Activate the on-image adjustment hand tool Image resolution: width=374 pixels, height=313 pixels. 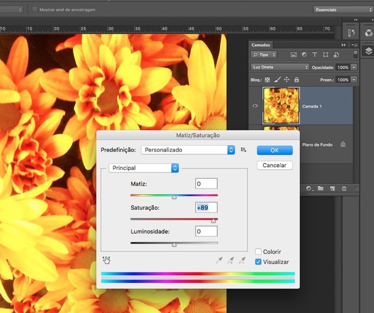(x=106, y=260)
